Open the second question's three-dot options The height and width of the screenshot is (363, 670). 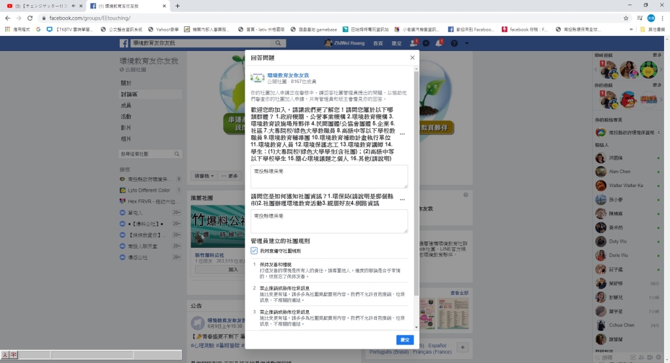coord(402,199)
